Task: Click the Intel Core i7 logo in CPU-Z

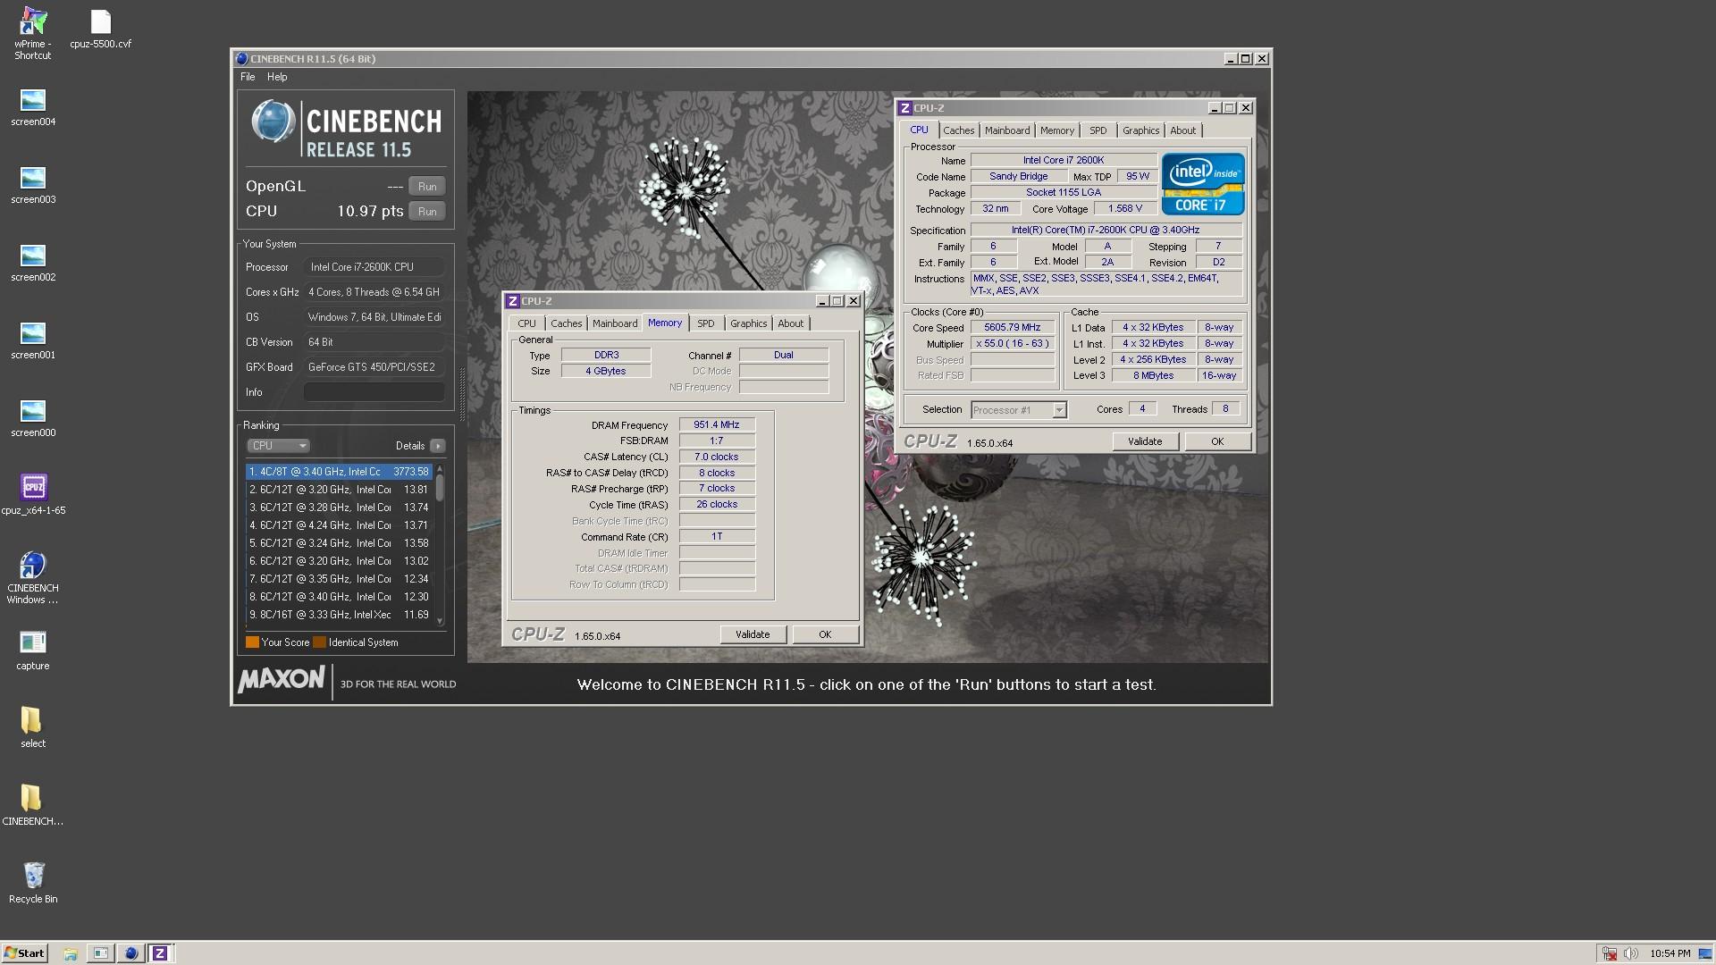Action: click(x=1203, y=184)
